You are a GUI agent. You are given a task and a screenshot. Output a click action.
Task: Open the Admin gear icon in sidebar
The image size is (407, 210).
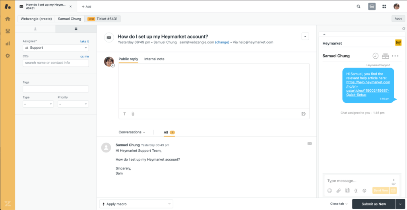tap(8, 56)
